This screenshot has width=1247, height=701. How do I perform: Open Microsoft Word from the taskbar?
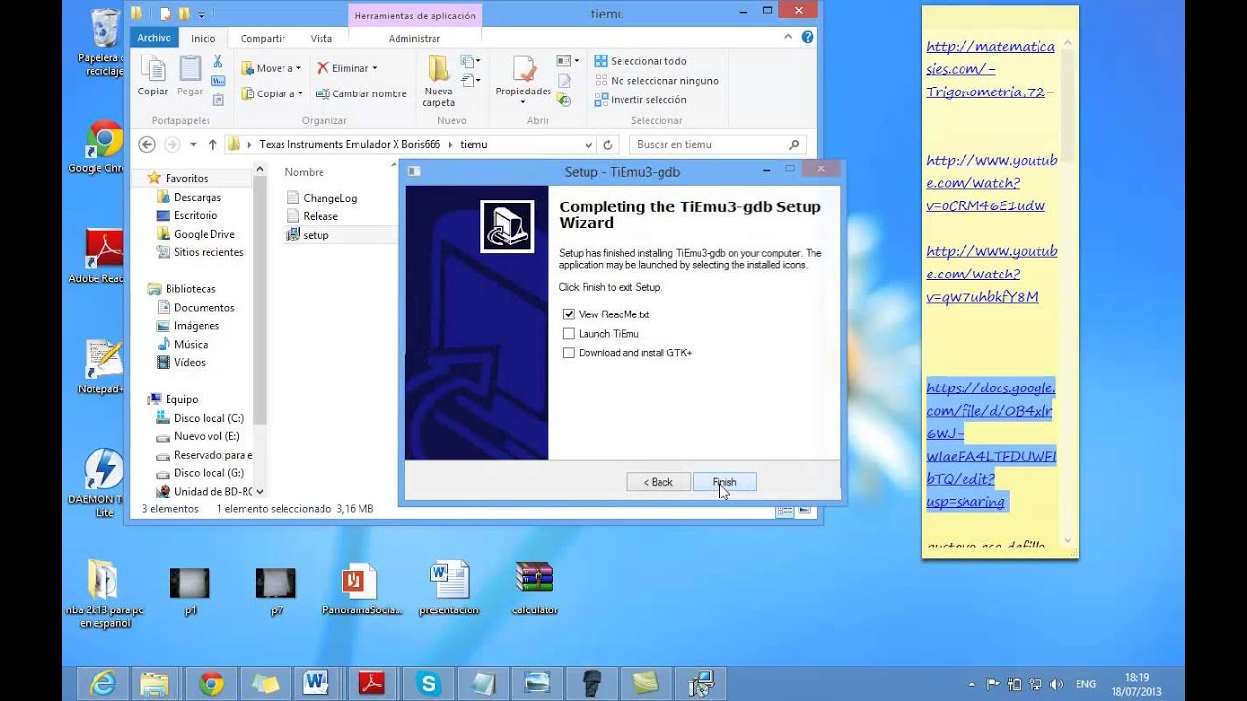pos(316,683)
